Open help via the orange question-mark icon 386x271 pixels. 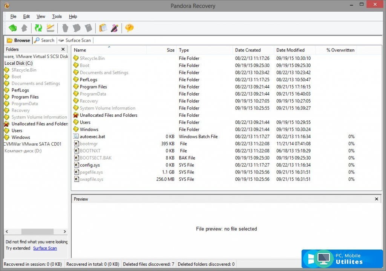[129, 28]
